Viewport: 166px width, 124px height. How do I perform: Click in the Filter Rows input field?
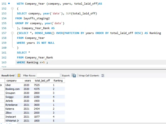(x=48, y=75)
